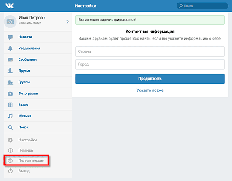Image resolution: width=232 pixels, height=181 pixels.
Task: Open the Новости speech bubble icon
Action: pos(10,37)
